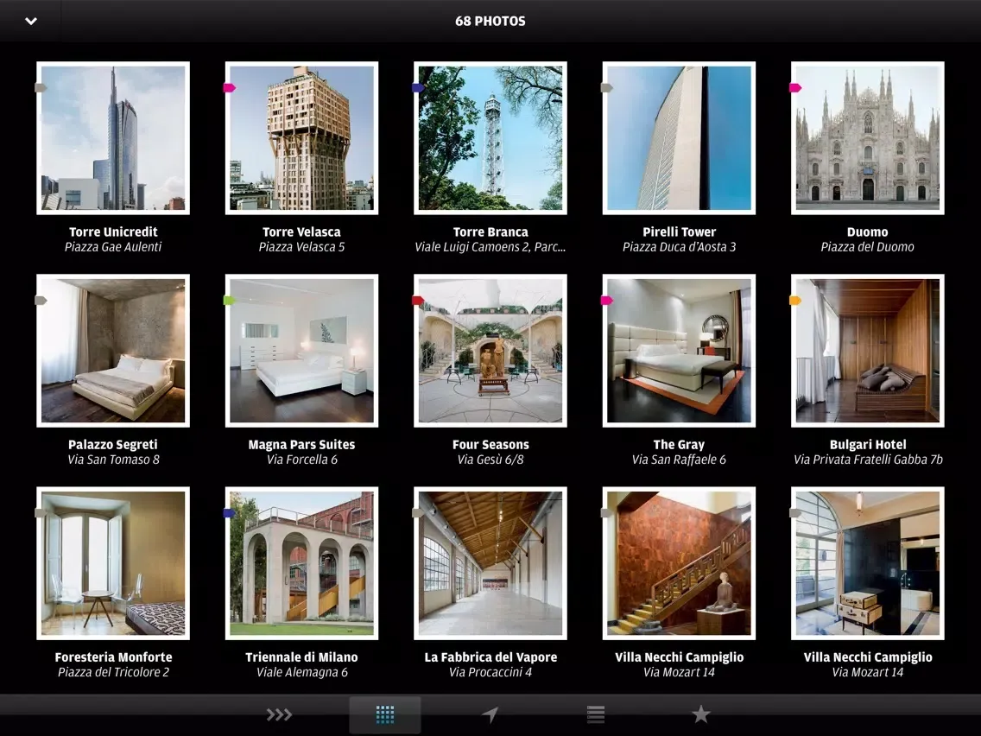Open the Foresteria Monforte photo
Viewport: 981px width, 736px height.
[113, 563]
